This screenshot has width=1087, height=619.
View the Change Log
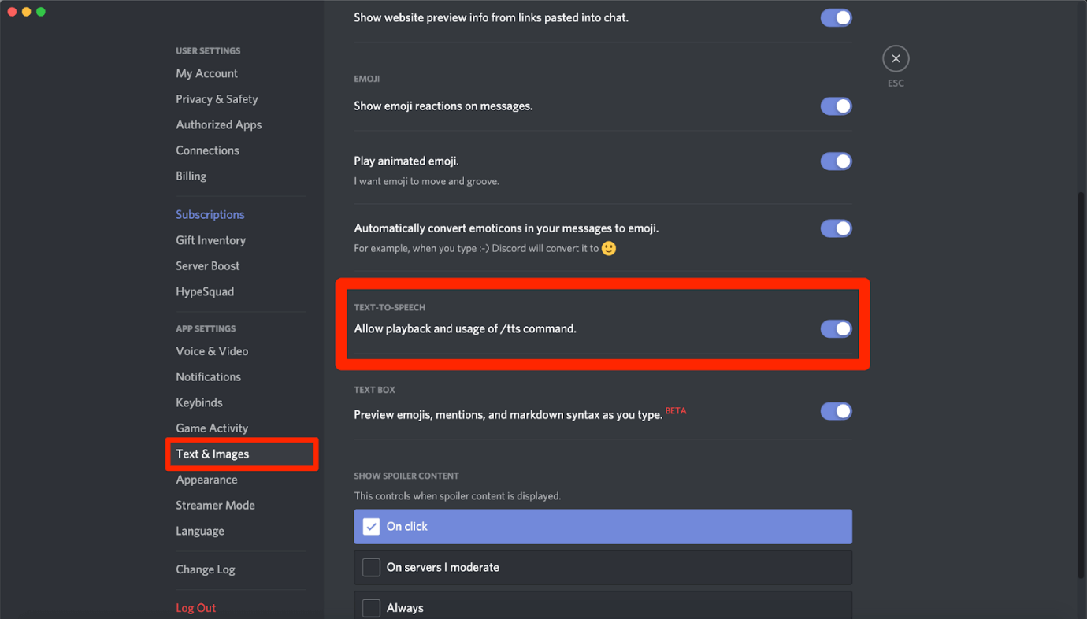pyautogui.click(x=206, y=569)
